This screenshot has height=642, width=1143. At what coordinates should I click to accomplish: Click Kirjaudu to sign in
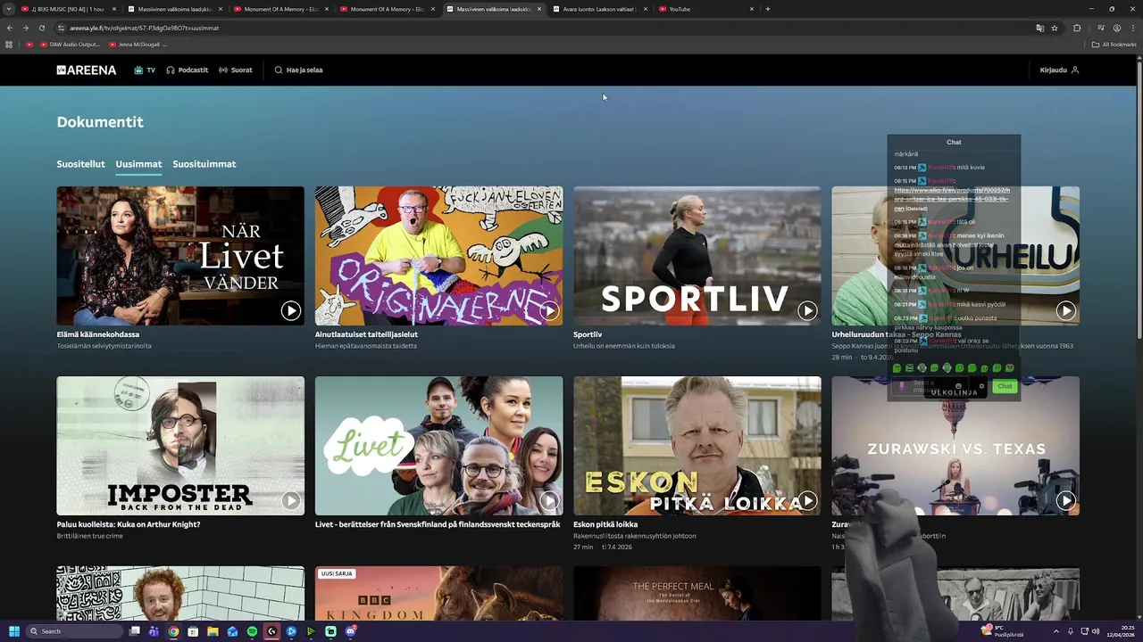(1060, 70)
